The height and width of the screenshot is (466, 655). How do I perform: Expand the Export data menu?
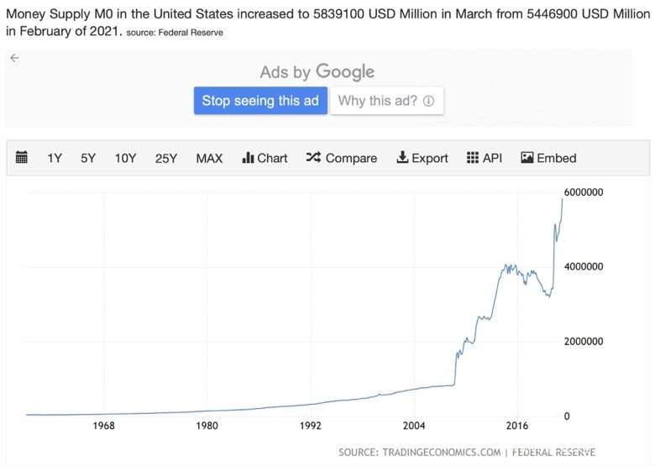422,158
